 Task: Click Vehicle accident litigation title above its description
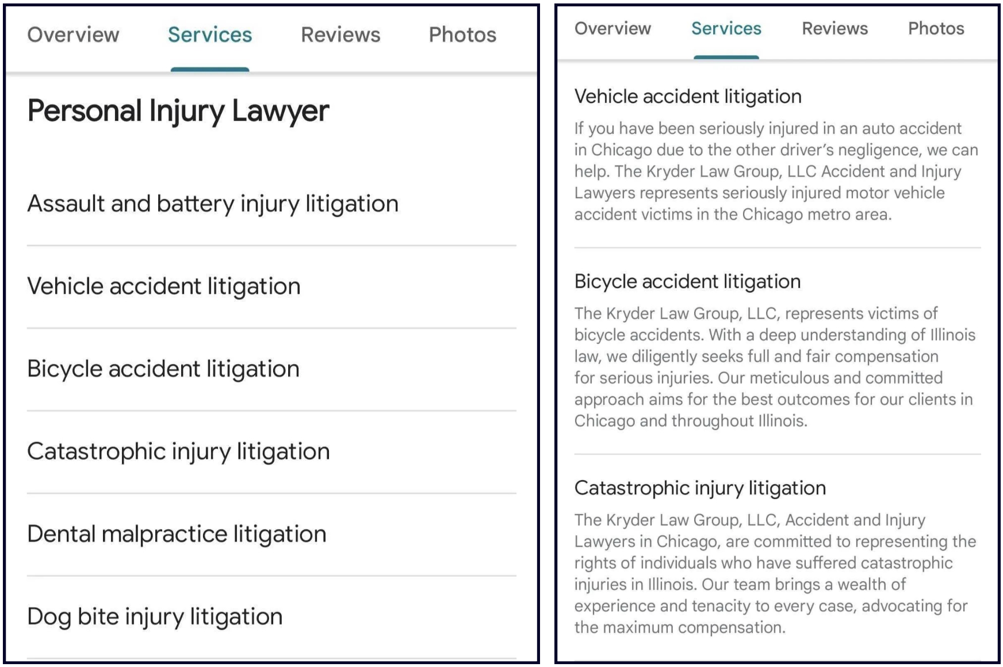tap(688, 97)
